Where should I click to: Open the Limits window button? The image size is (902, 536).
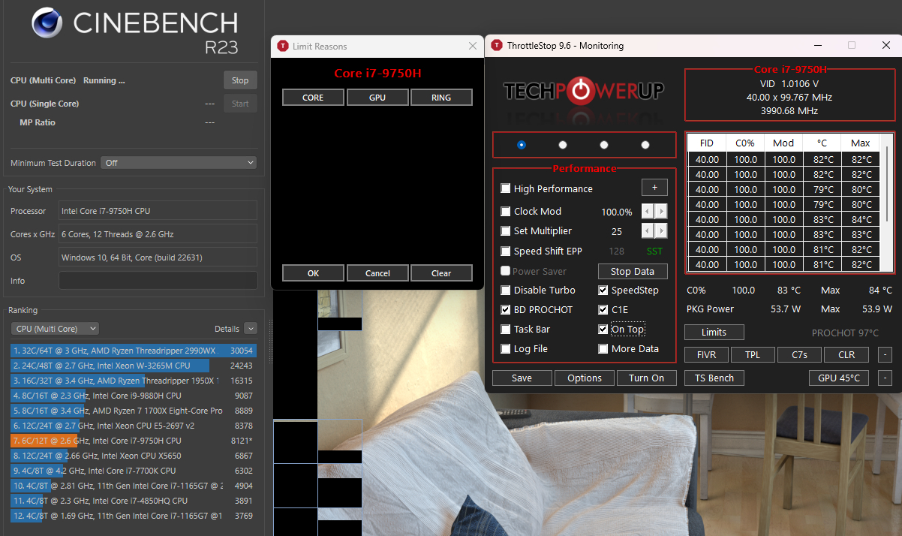(x=714, y=332)
